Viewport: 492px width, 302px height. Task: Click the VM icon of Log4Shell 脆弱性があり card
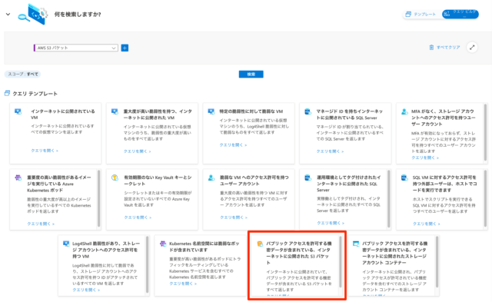[66, 244]
